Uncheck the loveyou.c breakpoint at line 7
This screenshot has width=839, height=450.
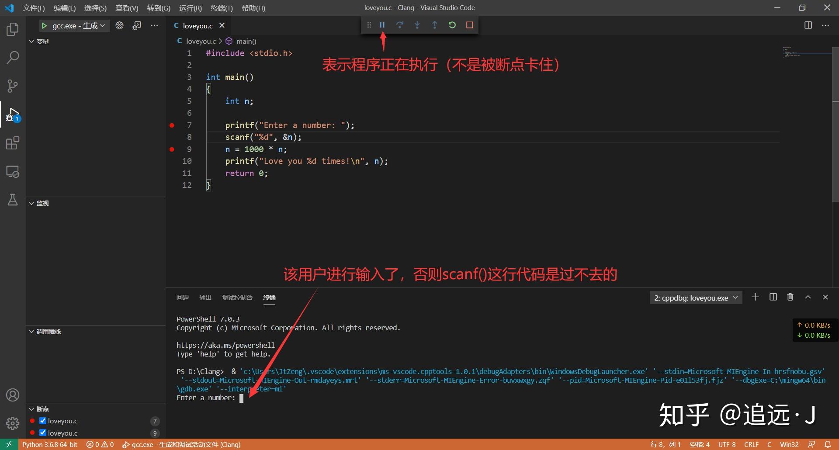[x=43, y=421]
